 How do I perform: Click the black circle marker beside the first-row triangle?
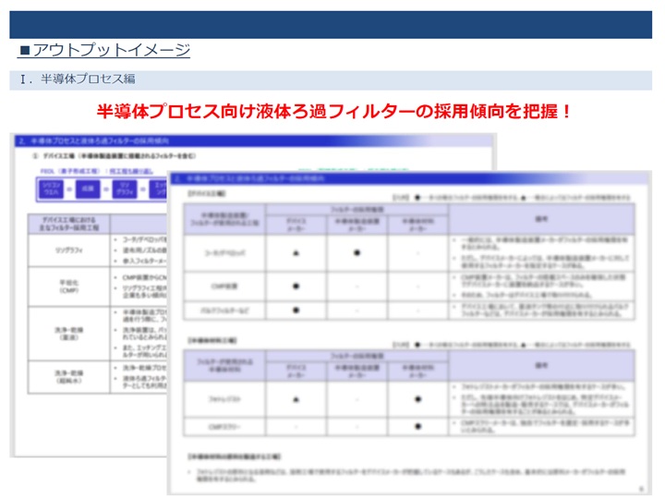pos(357,253)
